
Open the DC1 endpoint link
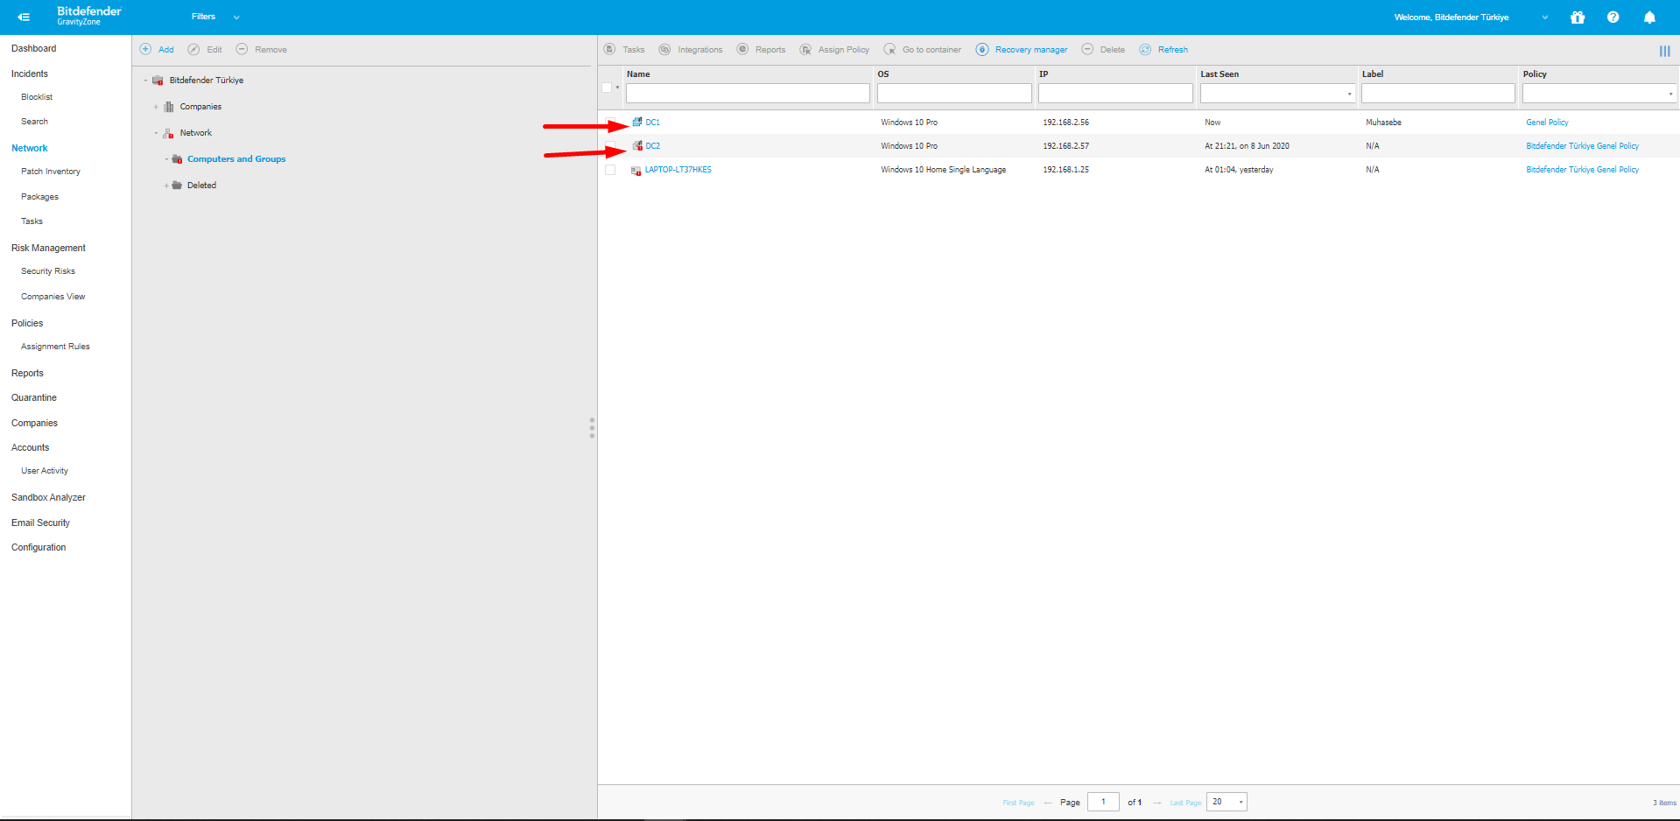tap(652, 123)
